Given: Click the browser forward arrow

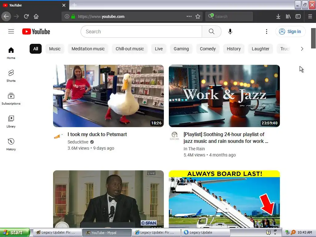Looking at the screenshot, I should (16, 16).
